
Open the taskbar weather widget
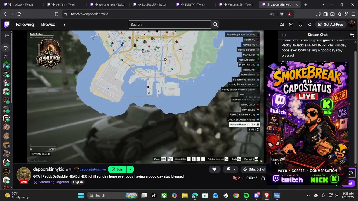pos(17,195)
